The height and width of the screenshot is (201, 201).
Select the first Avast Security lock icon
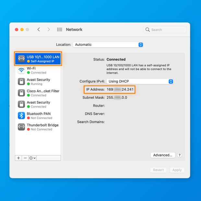21,82
